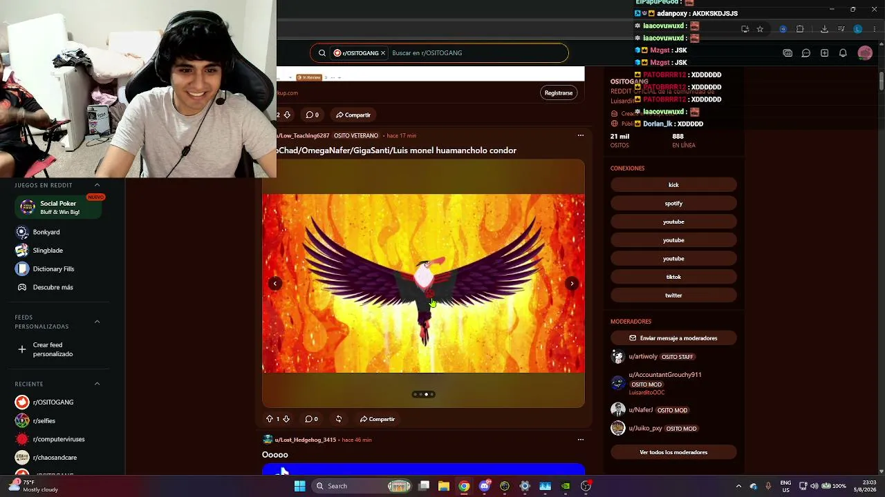Open Chrome downloads
885x497 pixels.
point(824,29)
